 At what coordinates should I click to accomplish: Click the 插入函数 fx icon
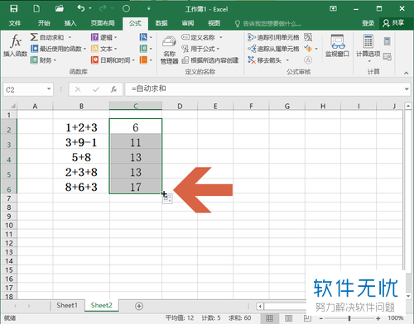(16, 45)
